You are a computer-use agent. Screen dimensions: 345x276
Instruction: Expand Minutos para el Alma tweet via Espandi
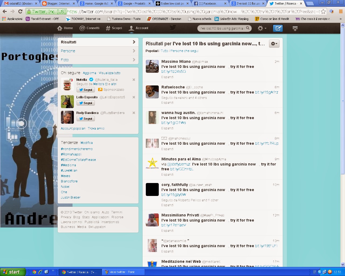click(x=167, y=175)
